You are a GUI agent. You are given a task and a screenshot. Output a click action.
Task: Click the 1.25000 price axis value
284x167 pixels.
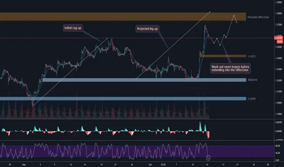(x=279, y=47)
